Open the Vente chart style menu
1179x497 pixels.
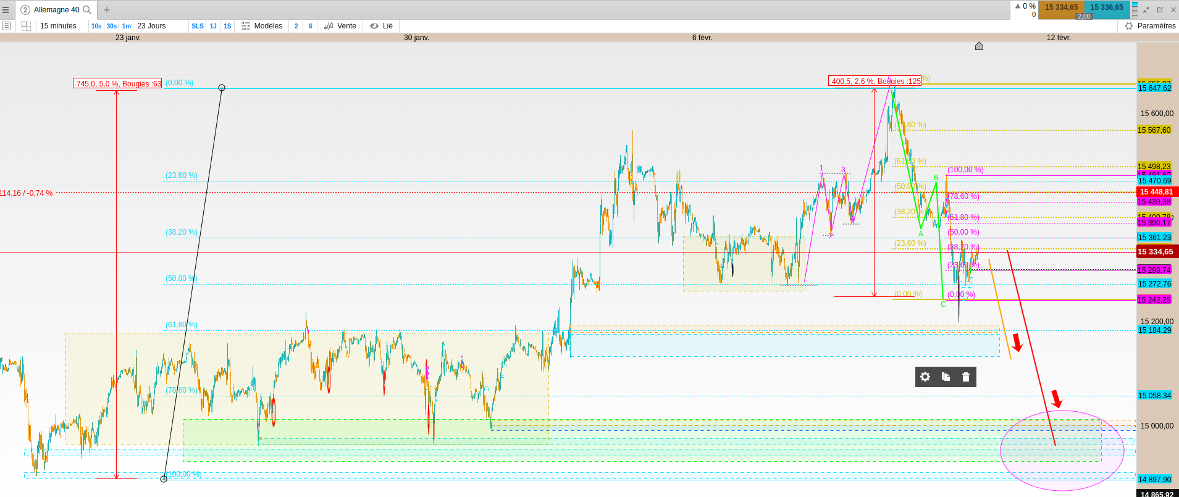pyautogui.click(x=340, y=26)
